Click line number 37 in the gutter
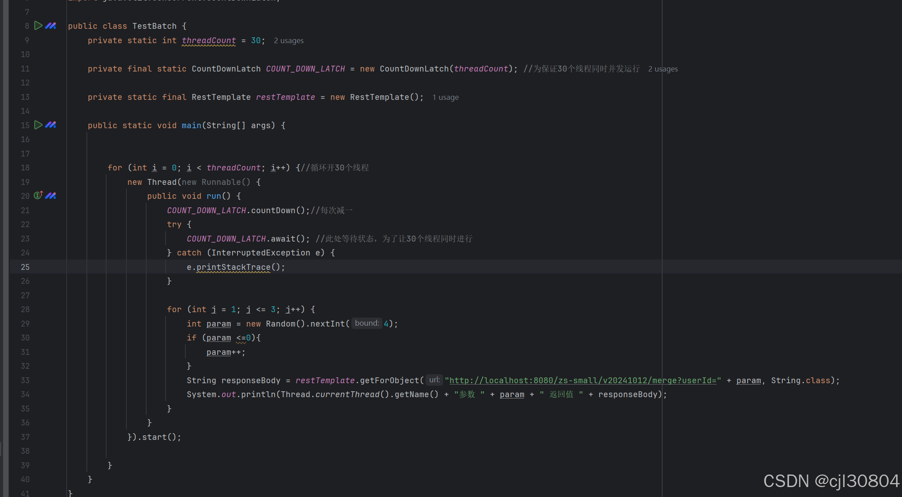 (x=25, y=437)
